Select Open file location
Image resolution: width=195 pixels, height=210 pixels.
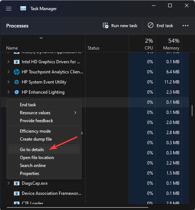pos(44,158)
